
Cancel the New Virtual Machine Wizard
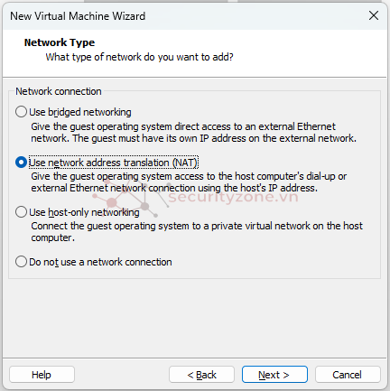coord(348,375)
